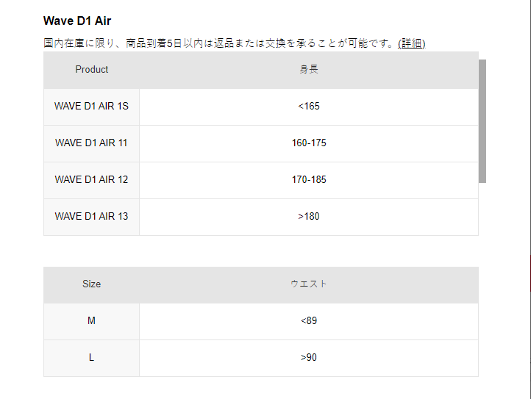This screenshot has height=399, width=531.
Task: Open the 詳細 details link
Action: (x=412, y=43)
